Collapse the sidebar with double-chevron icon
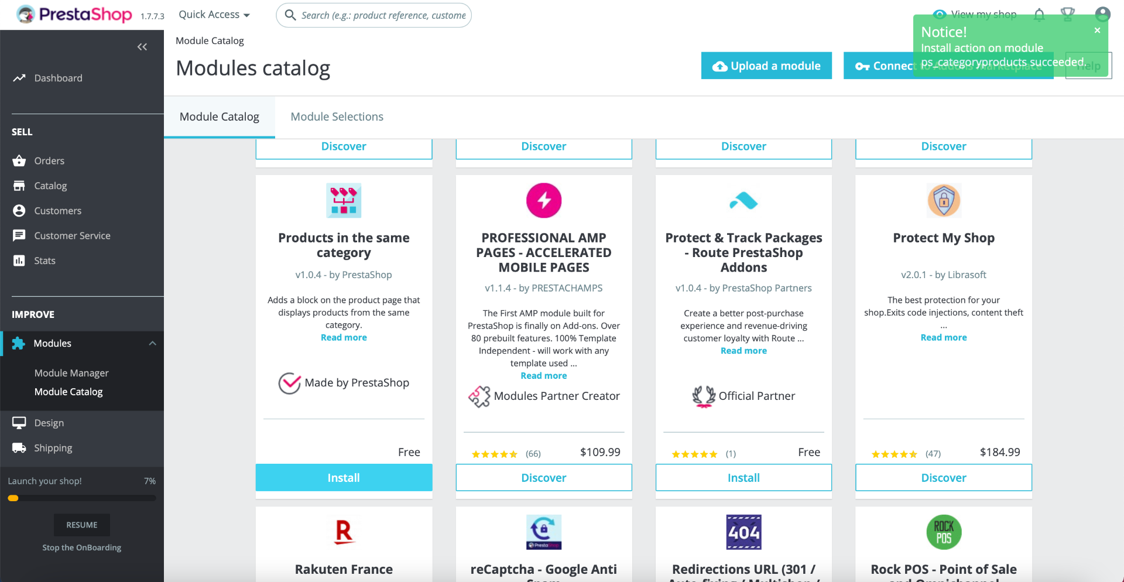 (x=142, y=47)
